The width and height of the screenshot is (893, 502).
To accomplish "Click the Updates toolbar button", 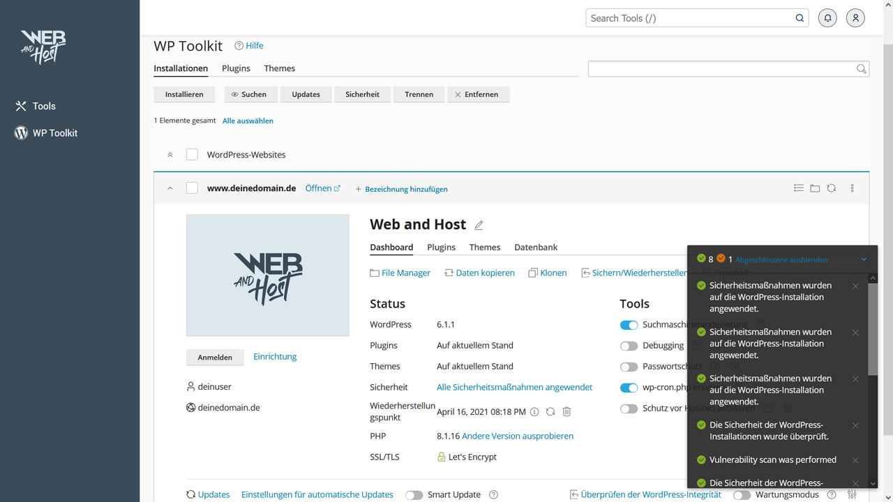I will tap(306, 94).
